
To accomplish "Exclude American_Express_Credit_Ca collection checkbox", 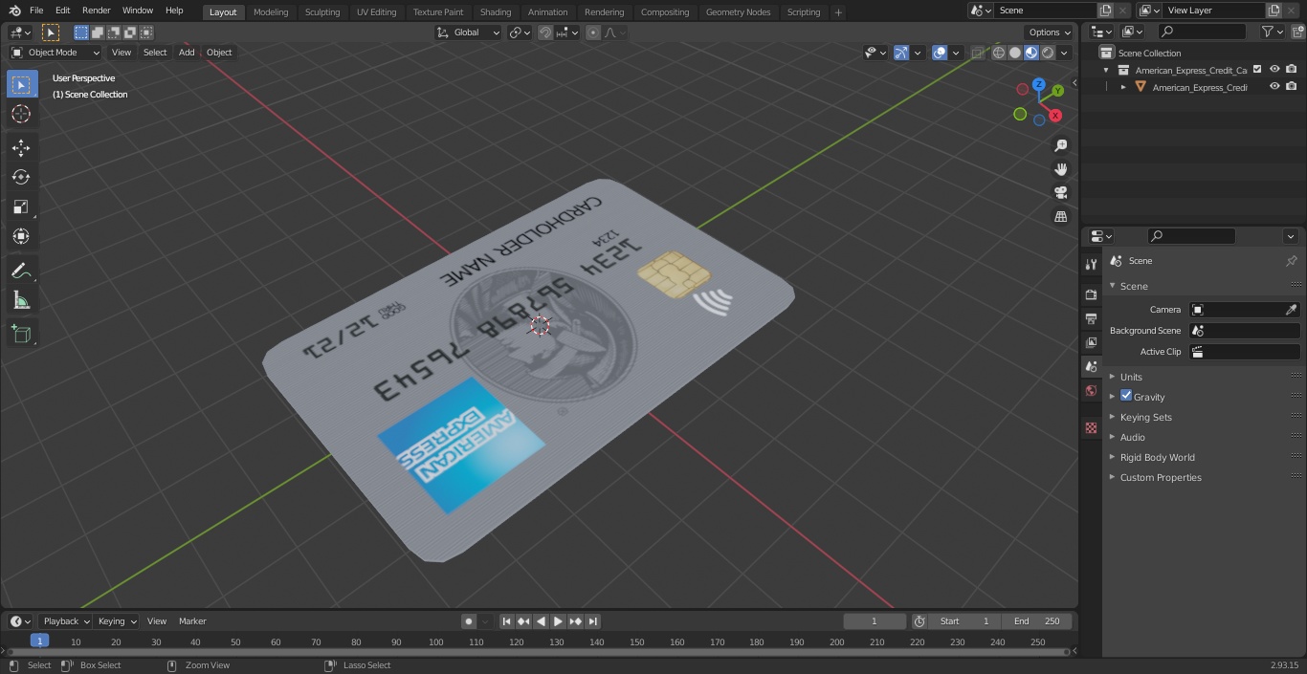I will [x=1257, y=70].
